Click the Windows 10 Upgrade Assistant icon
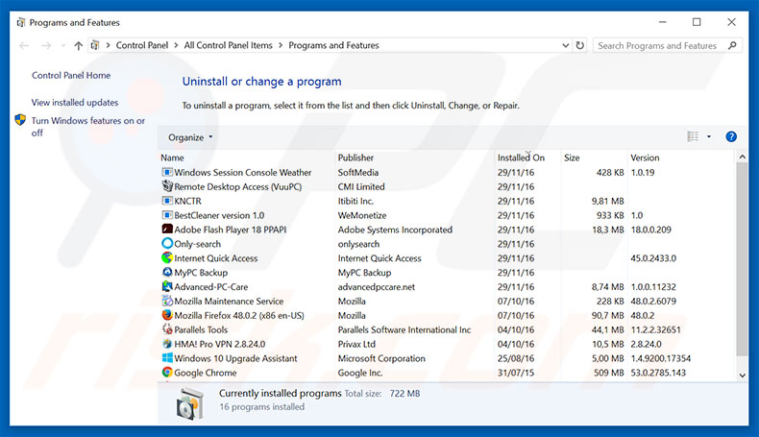The image size is (759, 437). (x=167, y=358)
